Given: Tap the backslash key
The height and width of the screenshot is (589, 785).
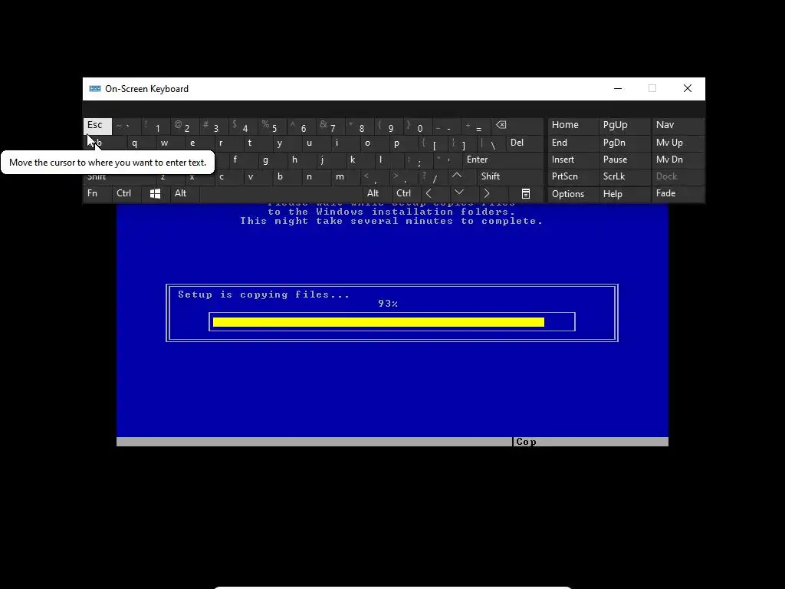Looking at the screenshot, I should click(491, 143).
